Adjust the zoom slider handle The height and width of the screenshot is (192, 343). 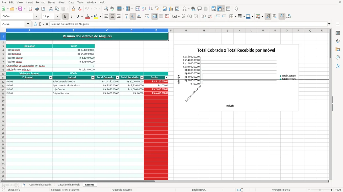click(x=320, y=190)
